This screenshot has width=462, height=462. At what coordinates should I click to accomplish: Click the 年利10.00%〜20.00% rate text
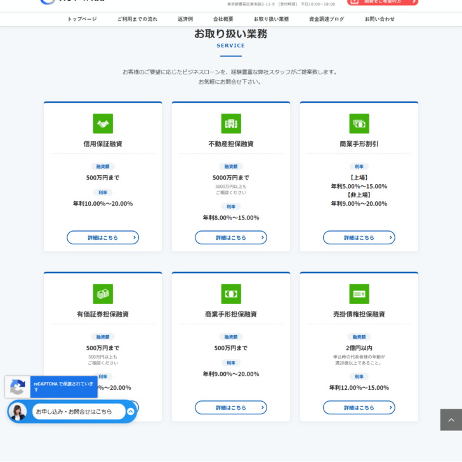[103, 204]
